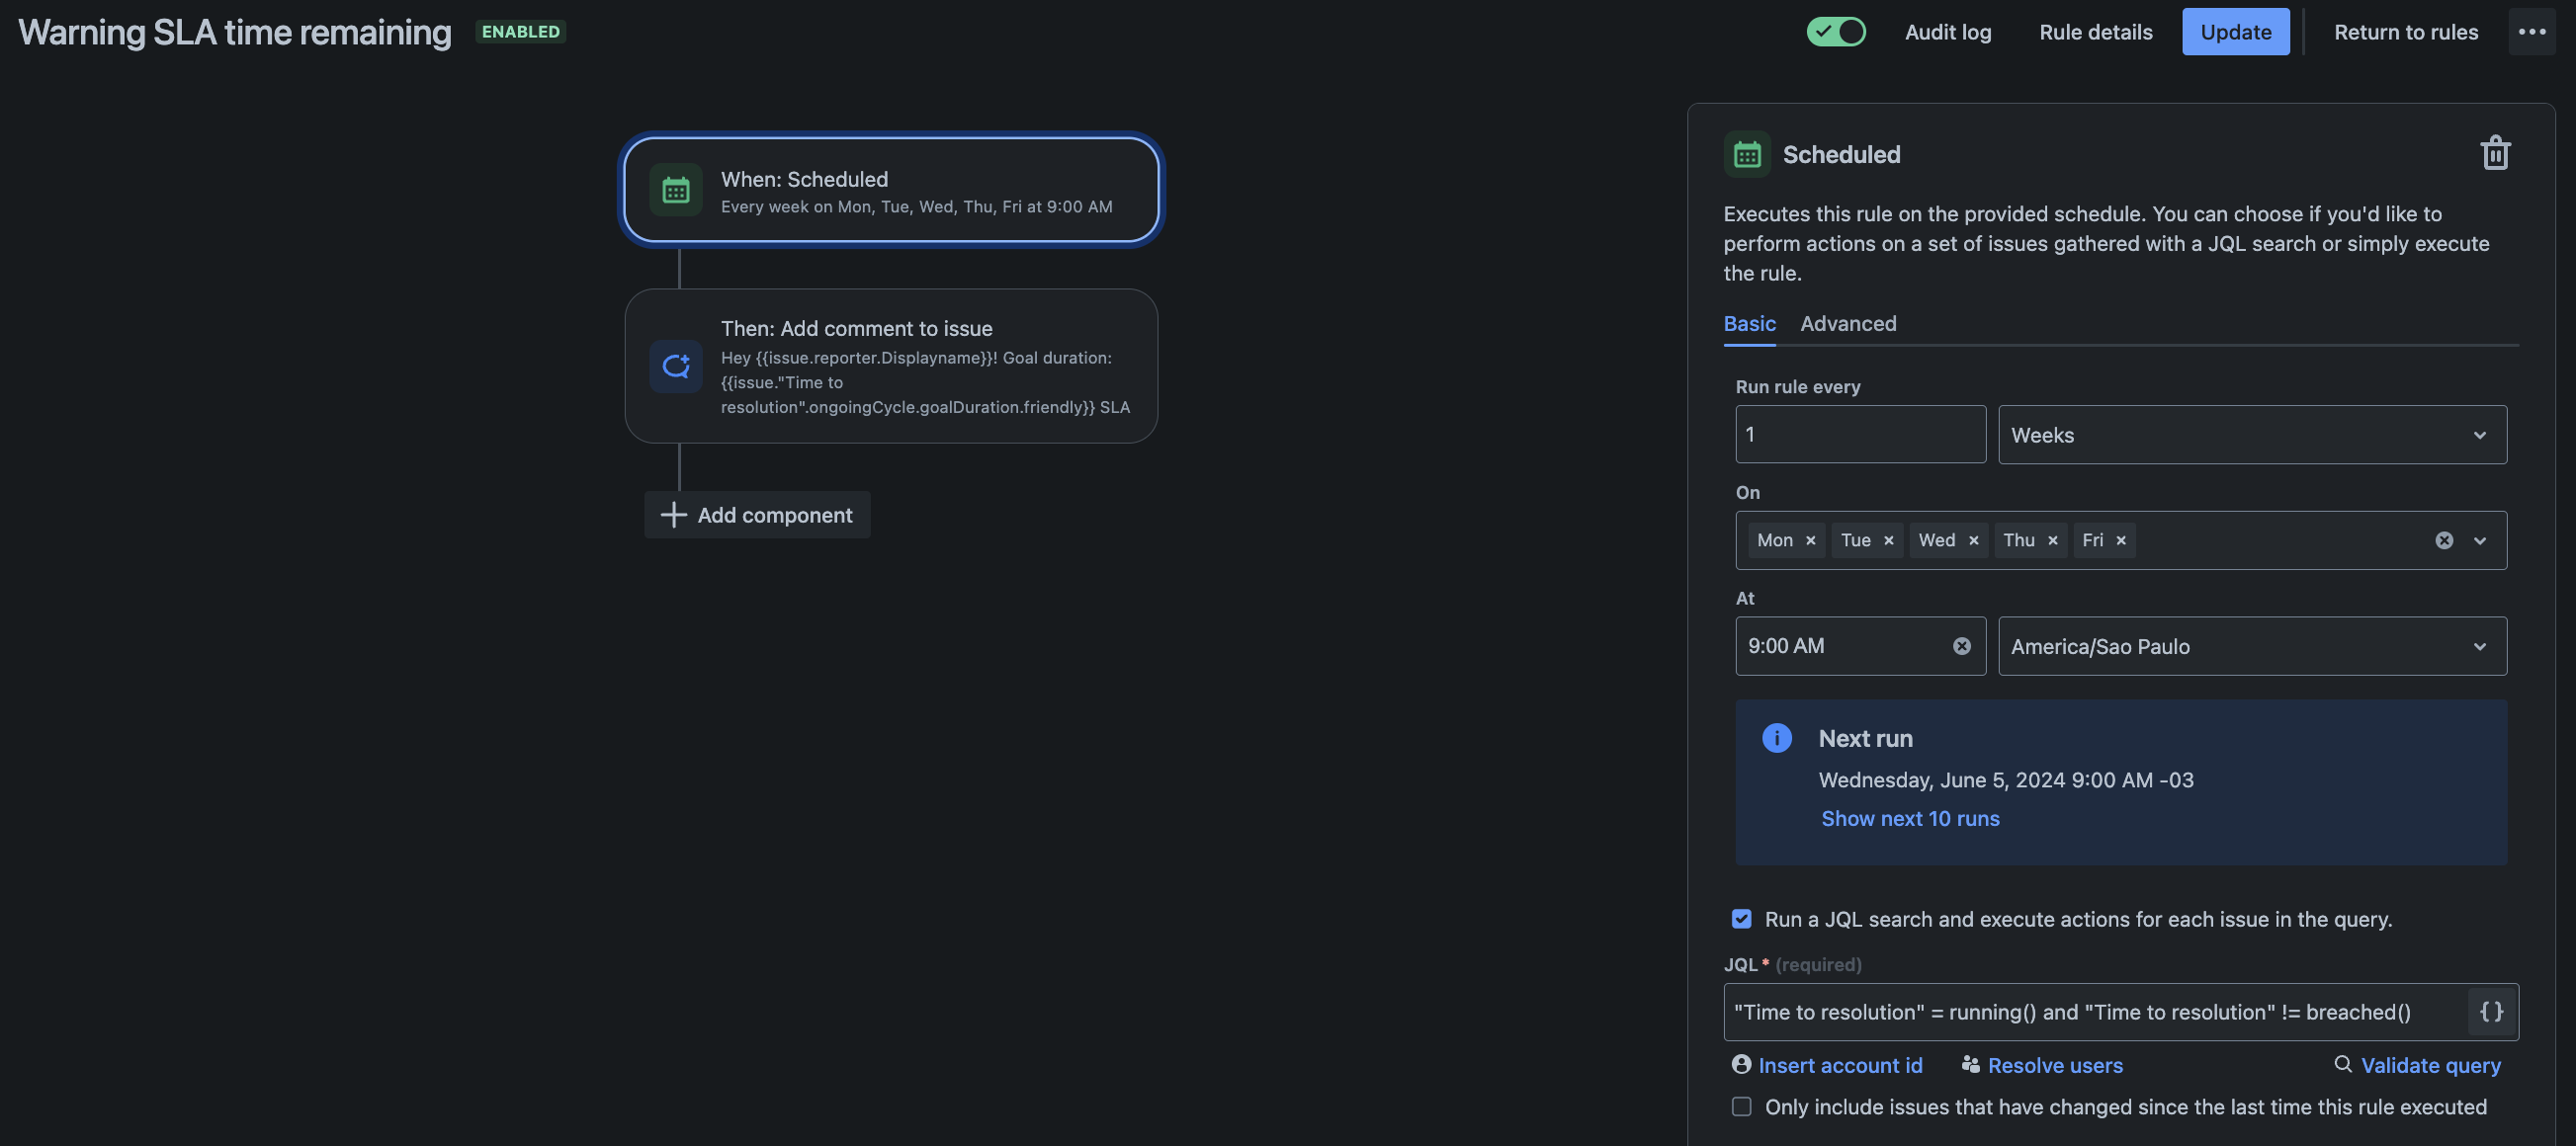Enable only include changed issues checkbox
The width and height of the screenshot is (2576, 1146).
pos(1741,1107)
